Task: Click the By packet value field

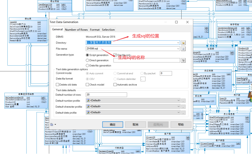Action: click(x=166, y=73)
